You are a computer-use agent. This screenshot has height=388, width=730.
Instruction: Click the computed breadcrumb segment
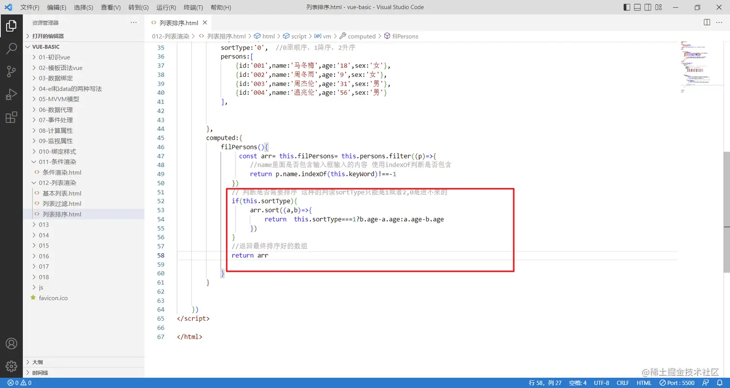tap(358, 36)
